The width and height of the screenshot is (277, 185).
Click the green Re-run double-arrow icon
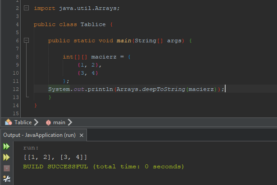tap(6, 147)
